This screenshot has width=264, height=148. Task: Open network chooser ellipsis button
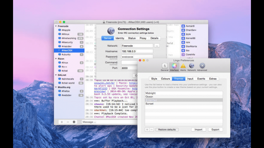(157, 46)
